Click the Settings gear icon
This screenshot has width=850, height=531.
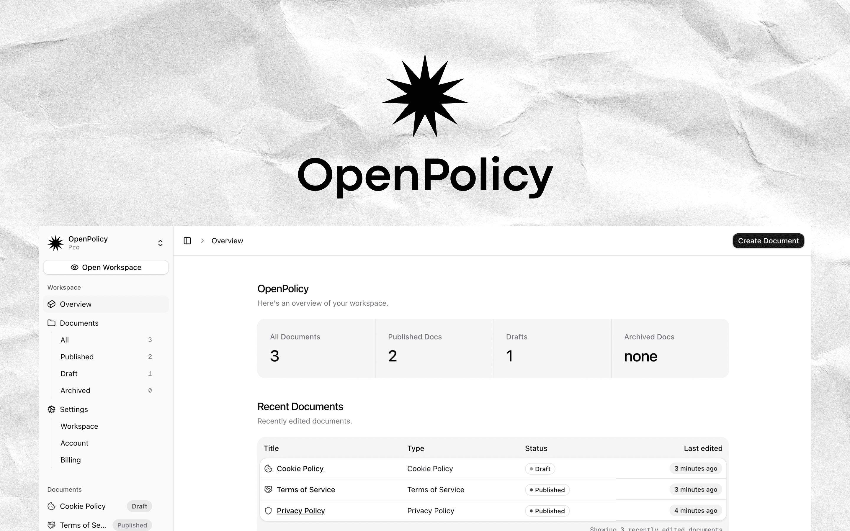click(51, 409)
